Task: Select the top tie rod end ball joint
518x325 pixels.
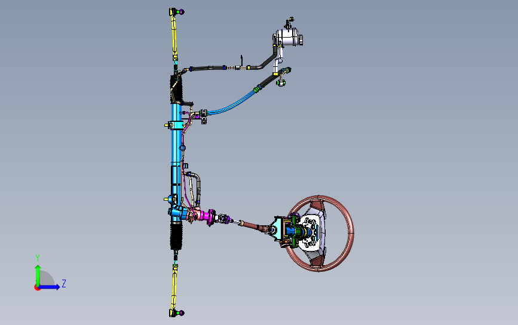Action: [x=177, y=12]
